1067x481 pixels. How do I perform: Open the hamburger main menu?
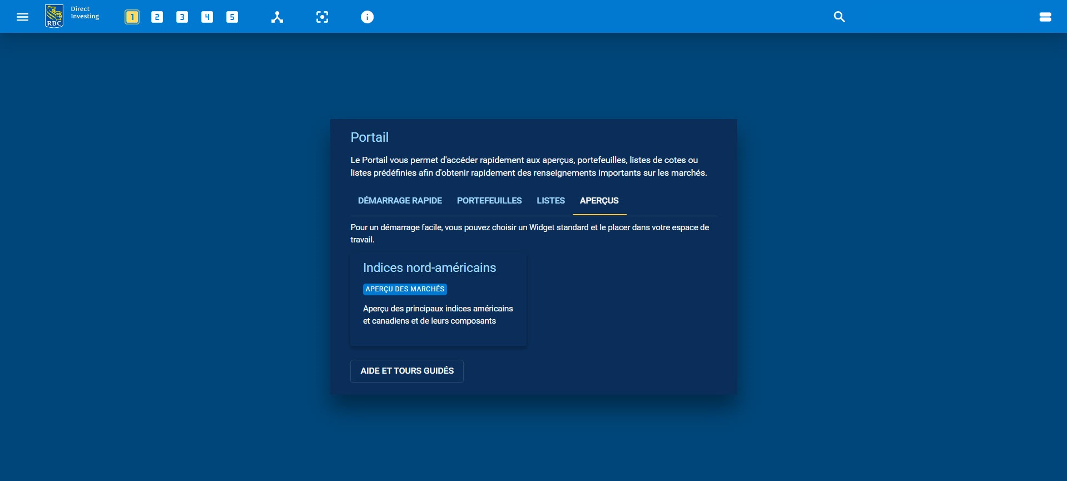22,17
